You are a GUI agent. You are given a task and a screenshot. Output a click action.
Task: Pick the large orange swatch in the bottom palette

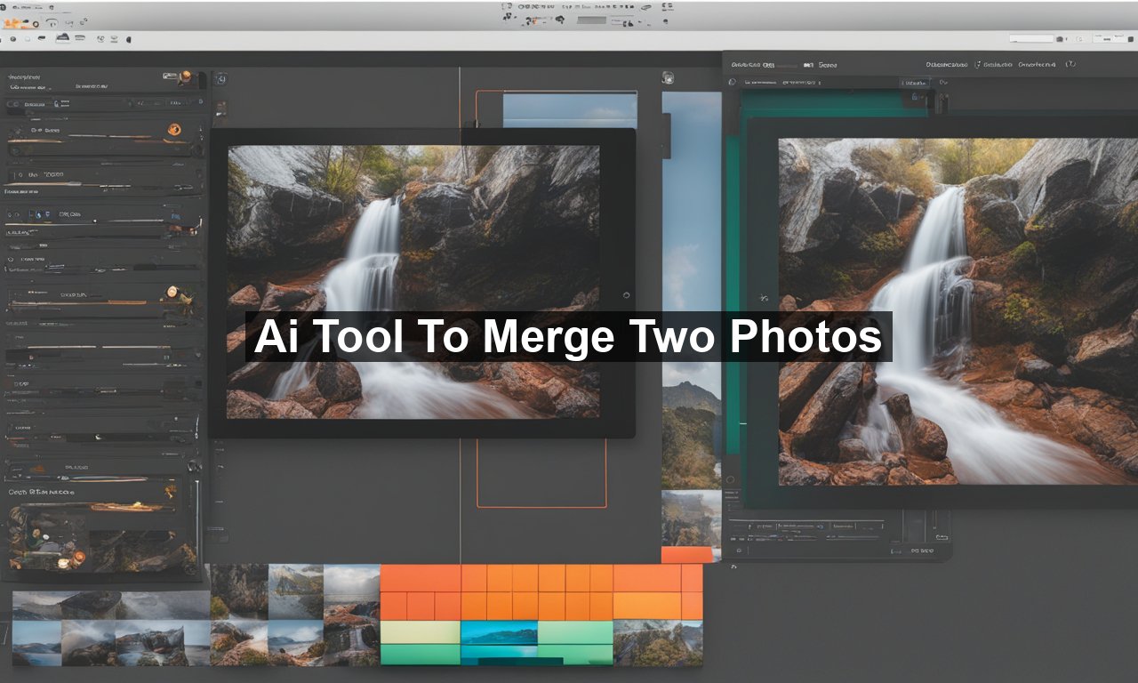(x=421, y=578)
